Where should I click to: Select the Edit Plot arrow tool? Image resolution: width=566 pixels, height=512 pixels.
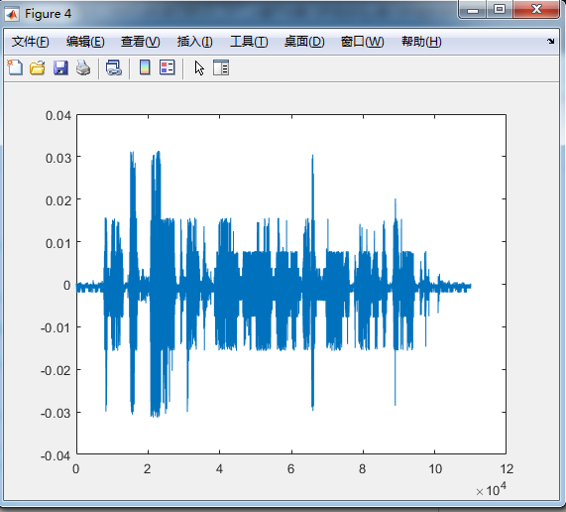tap(199, 67)
